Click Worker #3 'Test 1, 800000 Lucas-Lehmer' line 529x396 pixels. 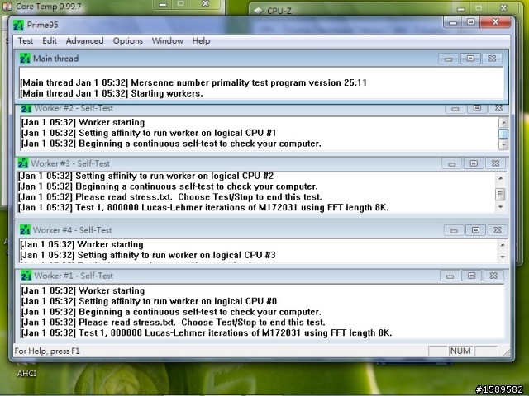[x=203, y=207]
